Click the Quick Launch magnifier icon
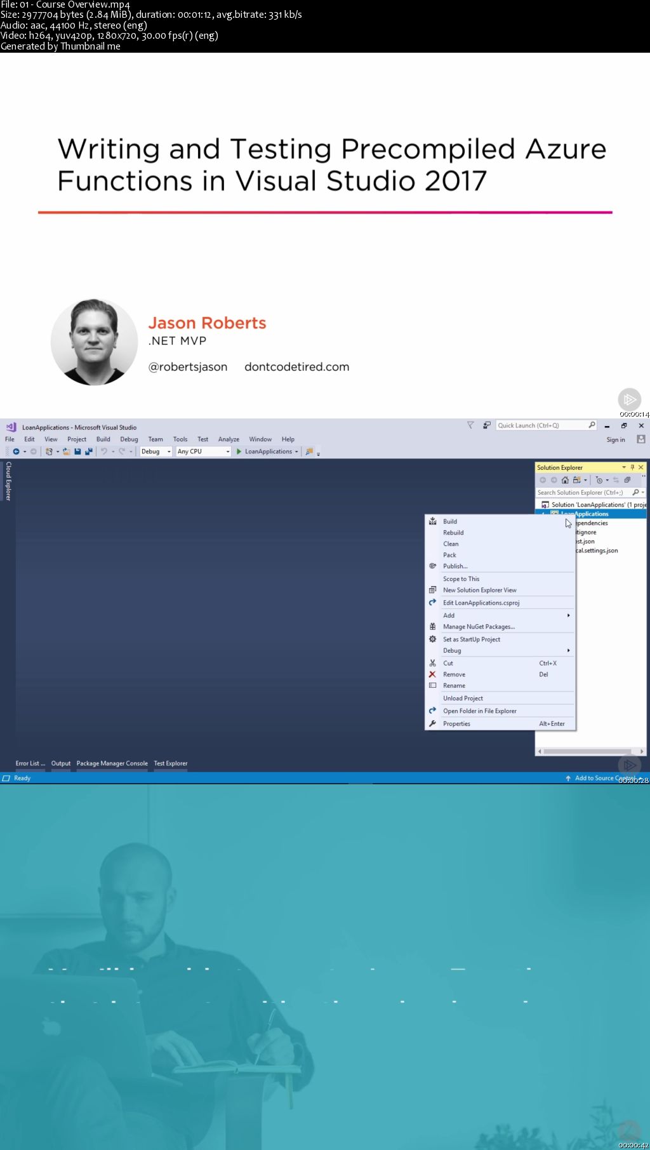 click(x=592, y=425)
